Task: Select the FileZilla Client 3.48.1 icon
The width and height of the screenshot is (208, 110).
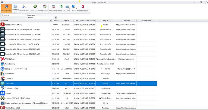Action: click(2, 108)
